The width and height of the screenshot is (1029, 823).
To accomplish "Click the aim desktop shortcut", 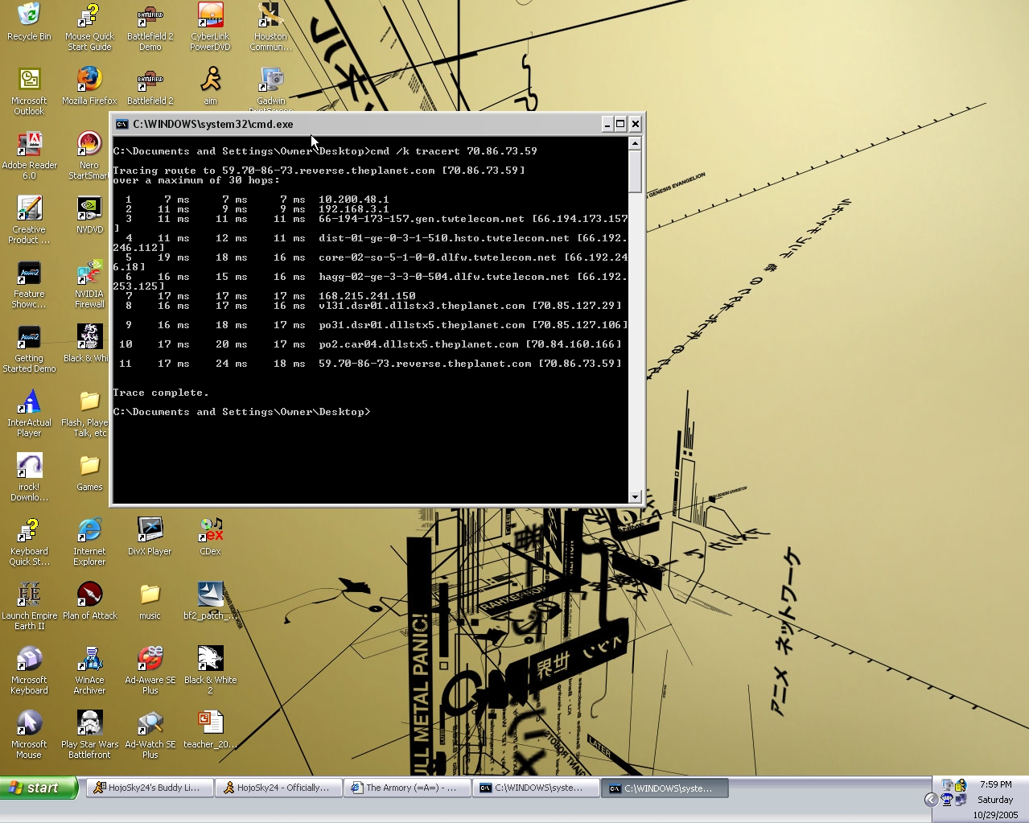I will point(210,80).
